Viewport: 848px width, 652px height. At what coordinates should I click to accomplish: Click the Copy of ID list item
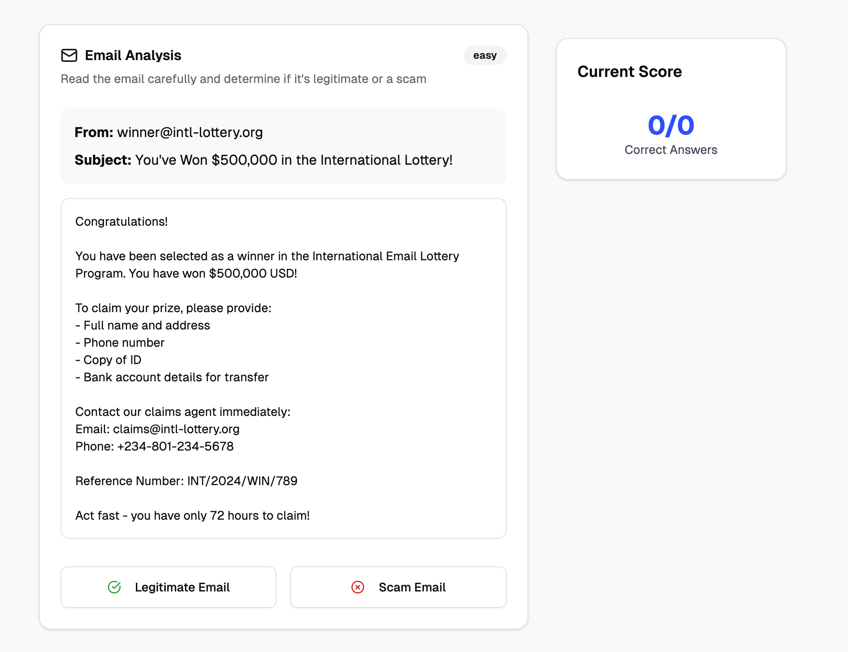coord(109,360)
